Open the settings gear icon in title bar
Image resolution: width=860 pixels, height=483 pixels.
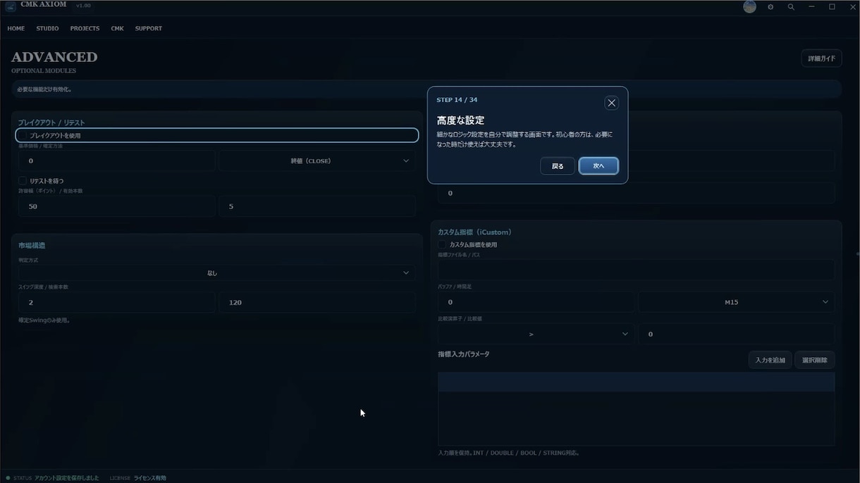coord(770,7)
